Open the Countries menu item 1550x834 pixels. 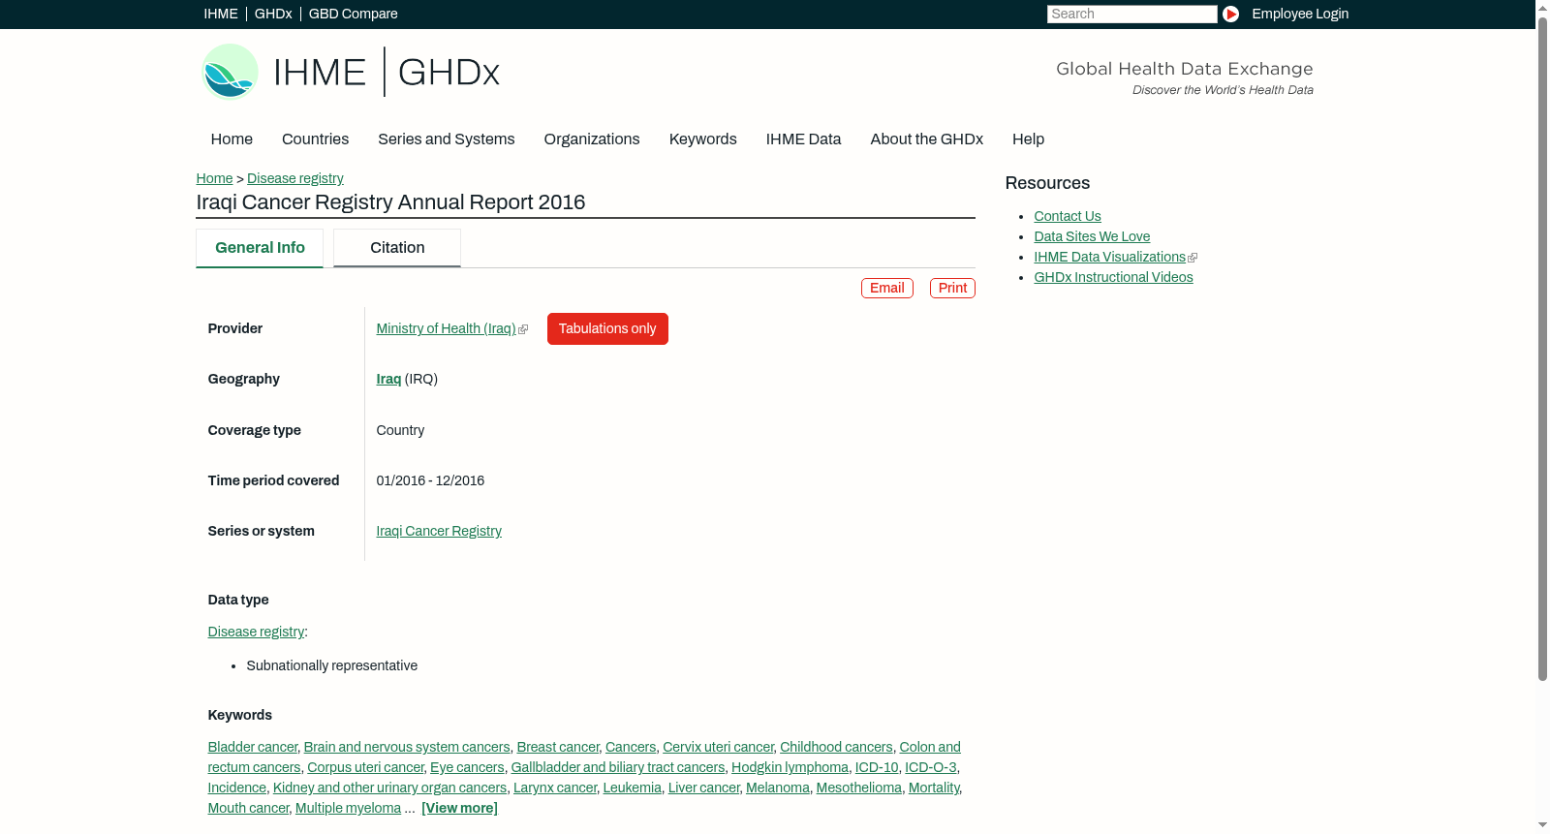coord(315,139)
